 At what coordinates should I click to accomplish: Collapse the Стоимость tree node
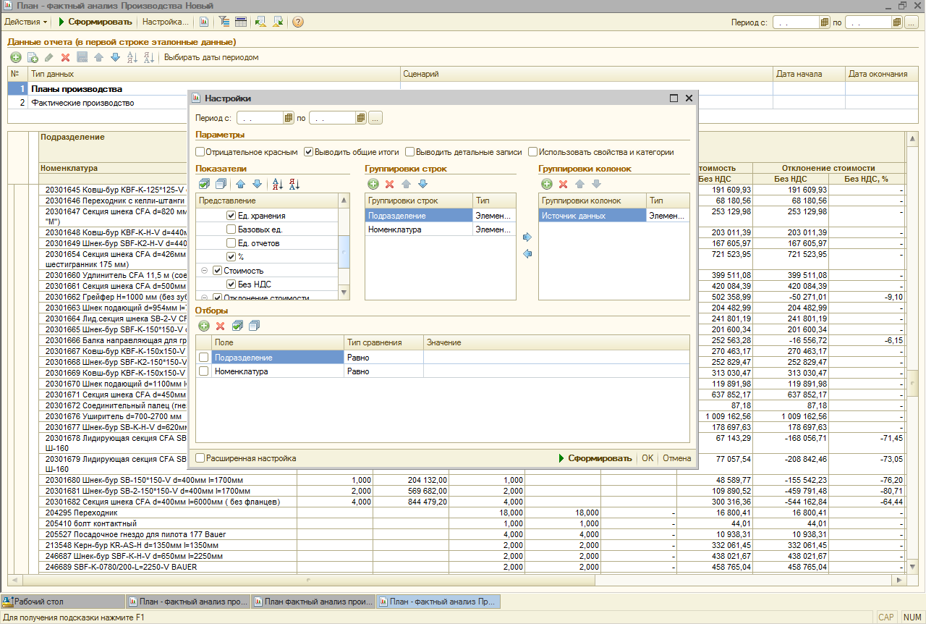(204, 271)
